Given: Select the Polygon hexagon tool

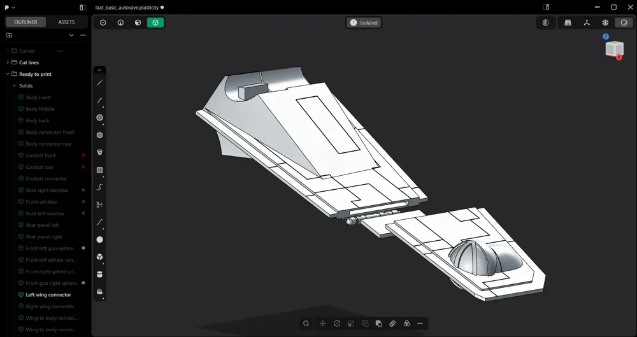Looking at the screenshot, I should point(99,135).
